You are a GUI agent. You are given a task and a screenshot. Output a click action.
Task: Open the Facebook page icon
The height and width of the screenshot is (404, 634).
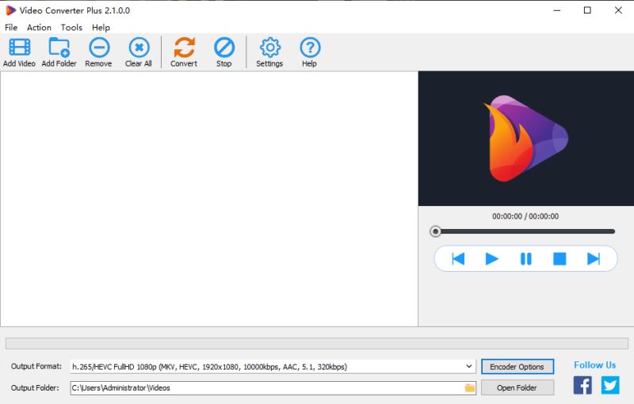coord(582,385)
